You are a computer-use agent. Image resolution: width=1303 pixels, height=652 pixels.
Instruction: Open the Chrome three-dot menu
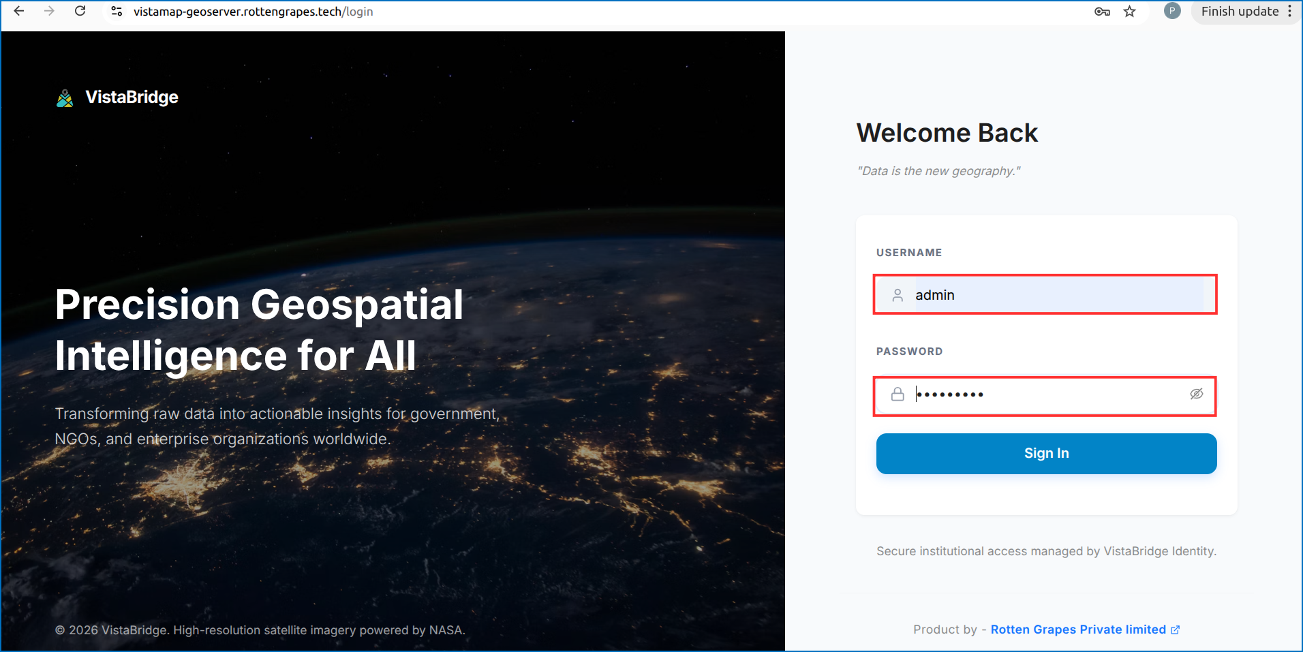(1290, 12)
